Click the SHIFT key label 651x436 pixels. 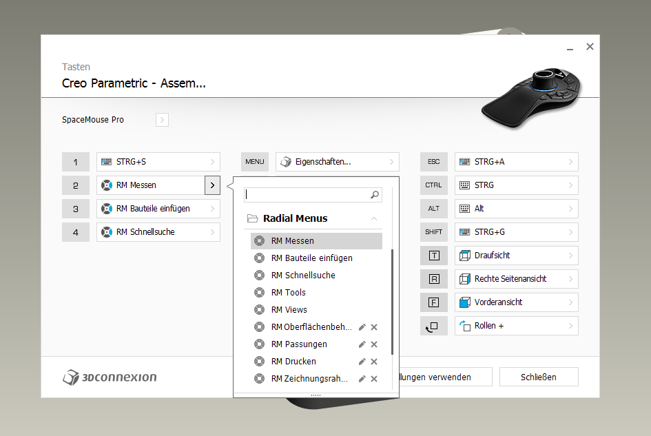[434, 232]
